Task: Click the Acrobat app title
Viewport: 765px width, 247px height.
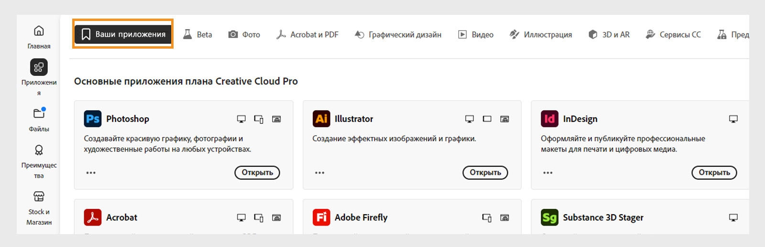Action: point(121,217)
